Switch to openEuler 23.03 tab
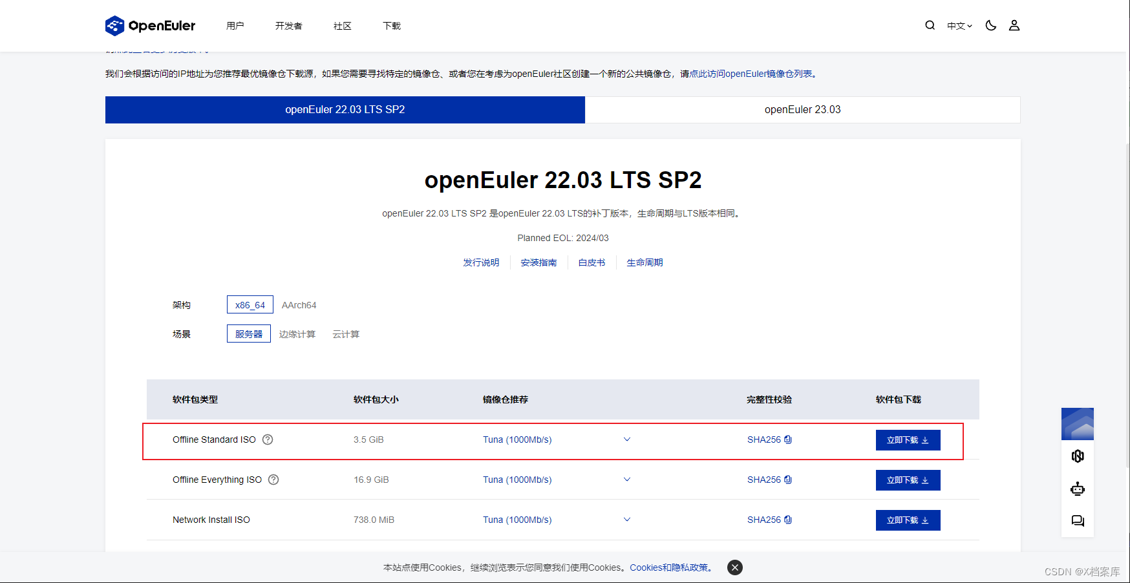 pos(803,110)
